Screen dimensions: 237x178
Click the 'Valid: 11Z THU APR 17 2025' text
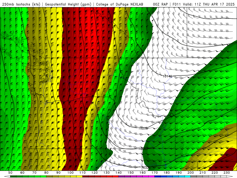209,4
